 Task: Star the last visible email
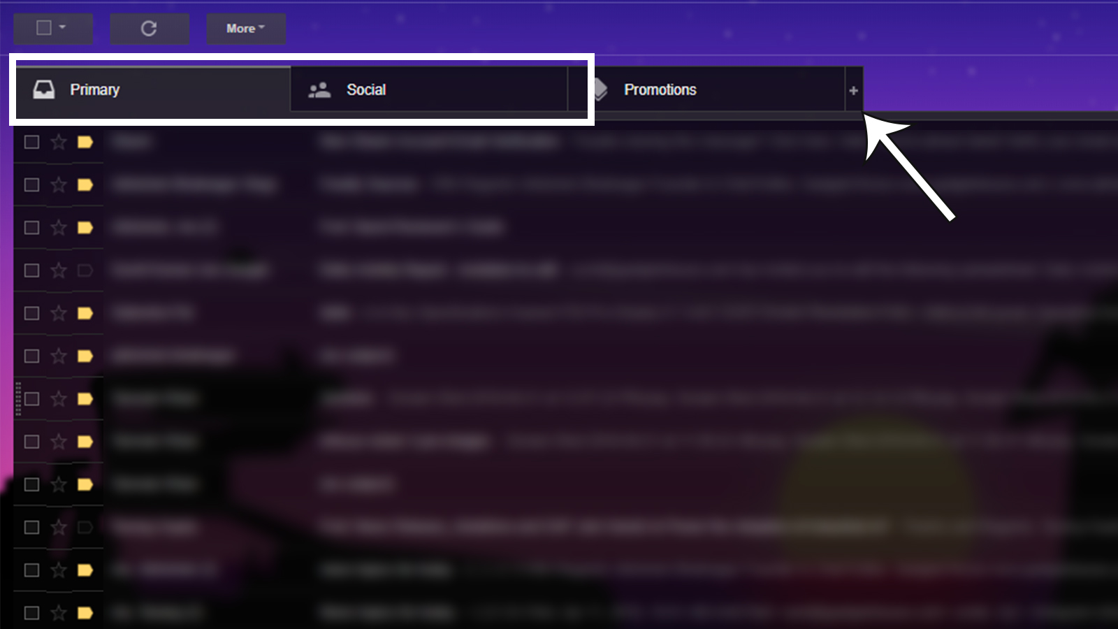[59, 613]
